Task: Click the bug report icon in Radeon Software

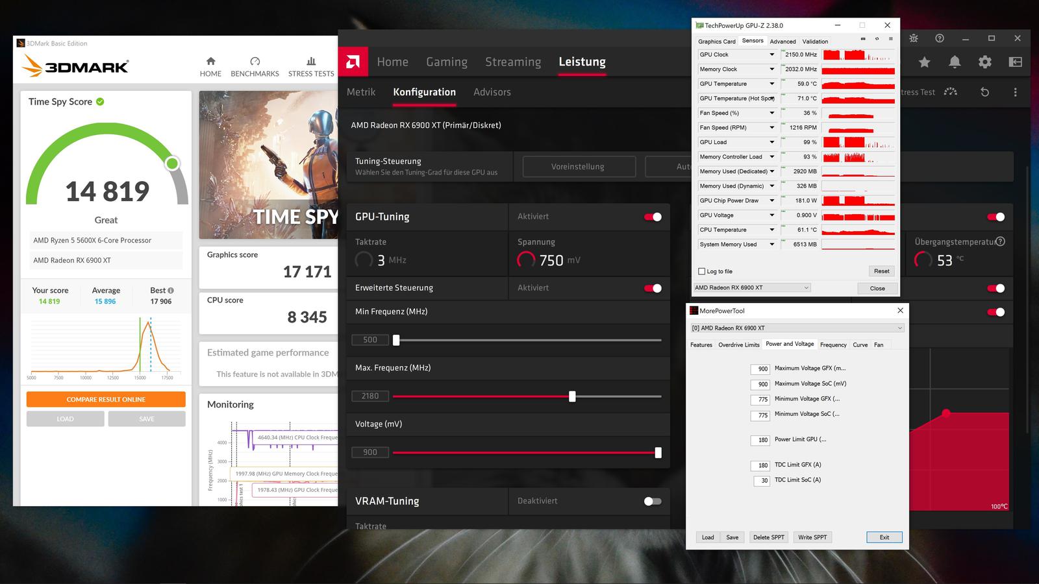Action: click(x=914, y=38)
